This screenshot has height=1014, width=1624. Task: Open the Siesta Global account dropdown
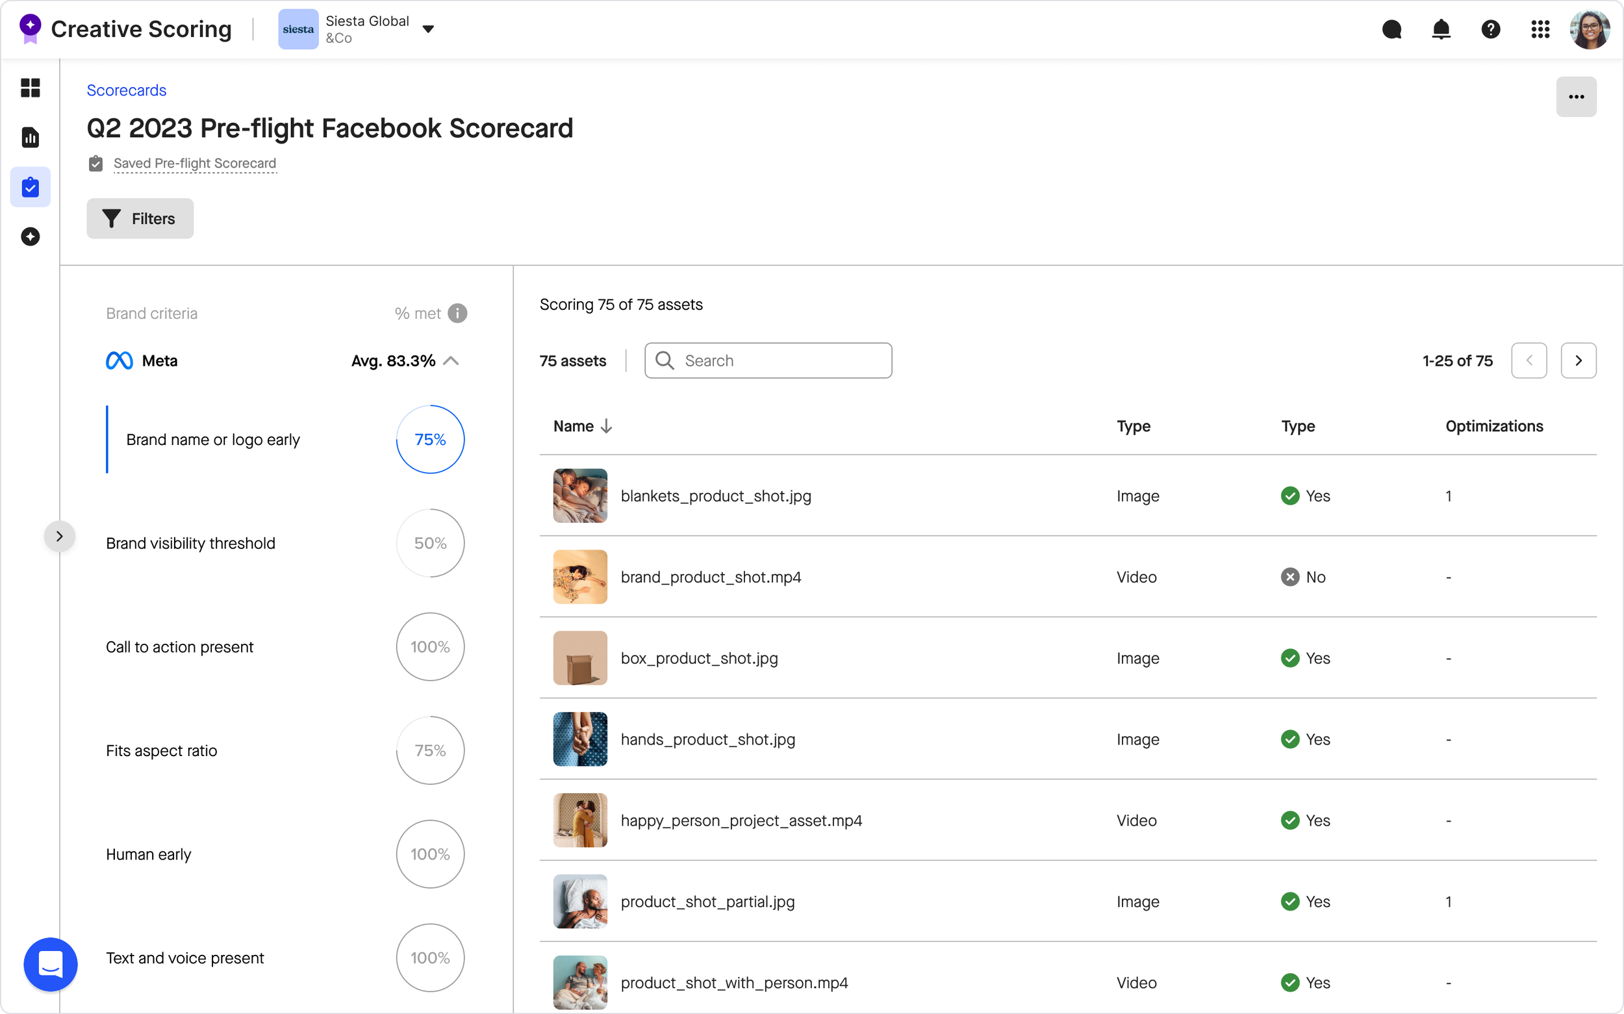[x=429, y=29]
